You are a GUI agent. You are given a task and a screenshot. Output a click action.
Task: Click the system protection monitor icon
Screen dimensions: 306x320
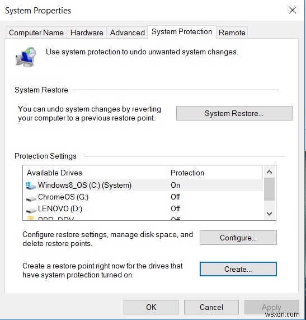(26, 57)
